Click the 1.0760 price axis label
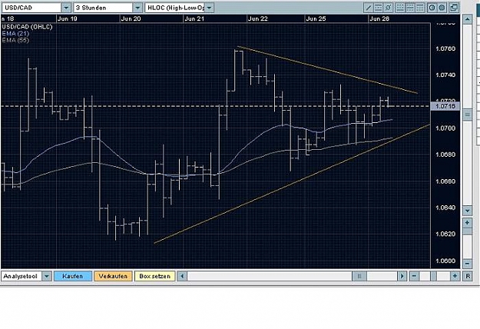 445,48
